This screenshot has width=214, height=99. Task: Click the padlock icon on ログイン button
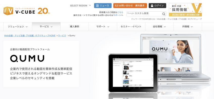[152, 6]
